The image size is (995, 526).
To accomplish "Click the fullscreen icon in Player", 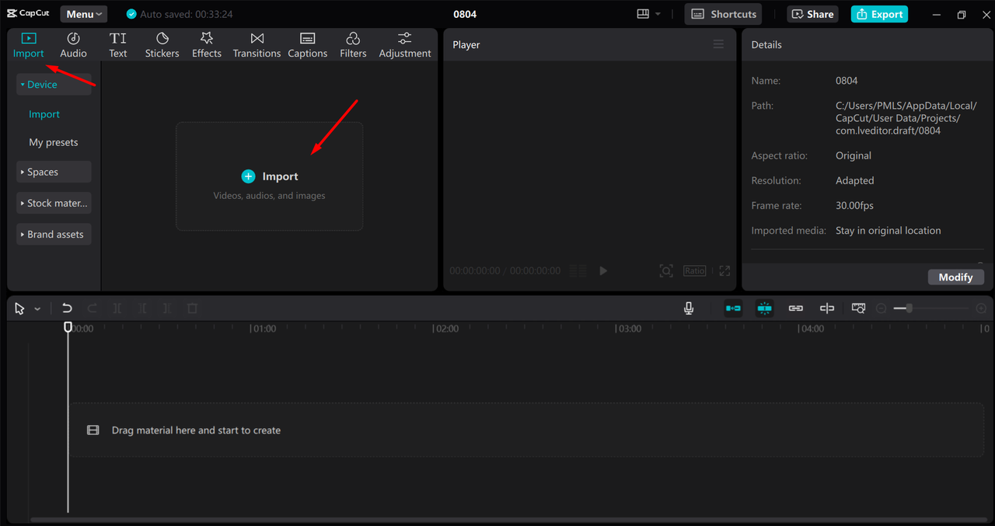I will (724, 271).
